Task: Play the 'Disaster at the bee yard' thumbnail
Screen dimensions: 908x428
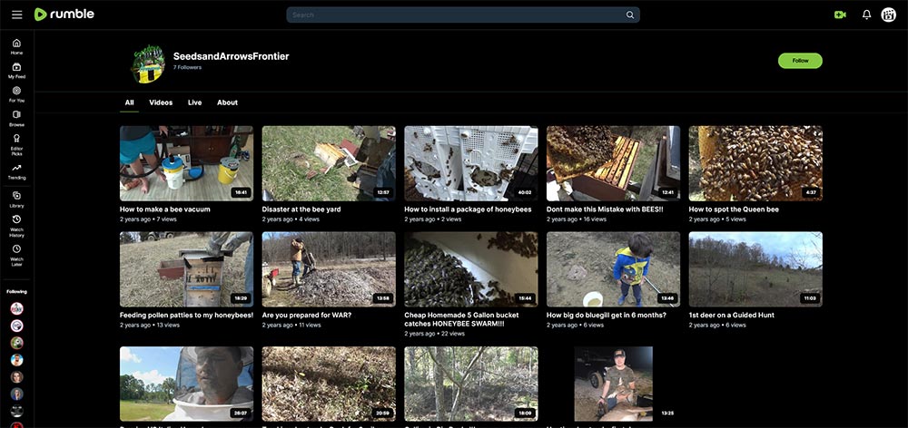Action: pyautogui.click(x=329, y=164)
